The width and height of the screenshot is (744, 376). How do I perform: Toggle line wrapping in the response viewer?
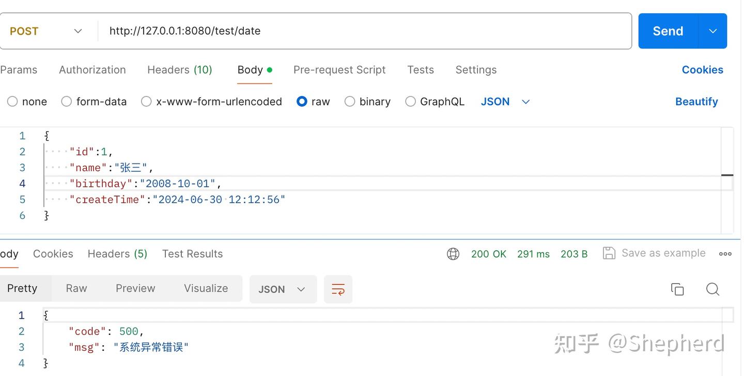[338, 289]
